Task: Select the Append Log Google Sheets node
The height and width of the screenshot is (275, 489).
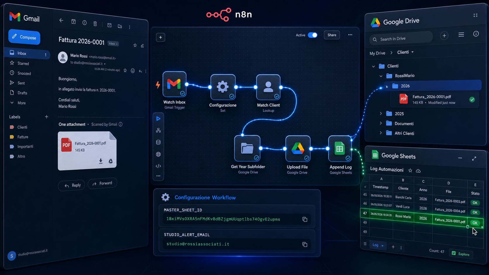Action: click(340, 148)
